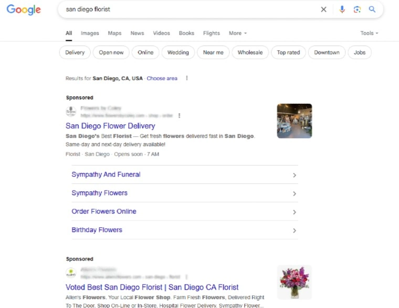Click first sponsored ad's favicon
399x308 pixels.
(x=71, y=112)
